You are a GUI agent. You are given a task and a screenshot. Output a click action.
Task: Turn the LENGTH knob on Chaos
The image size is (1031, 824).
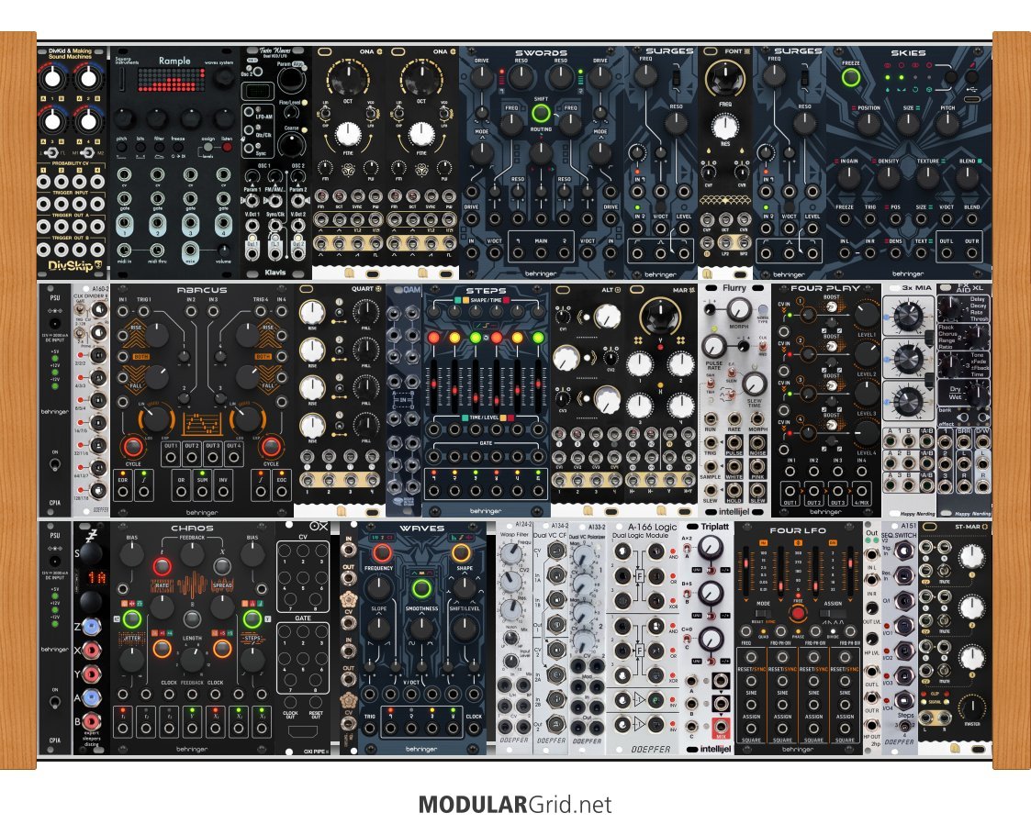click(192, 659)
